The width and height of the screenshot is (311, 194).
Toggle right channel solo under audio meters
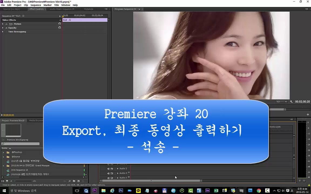coord(304,181)
